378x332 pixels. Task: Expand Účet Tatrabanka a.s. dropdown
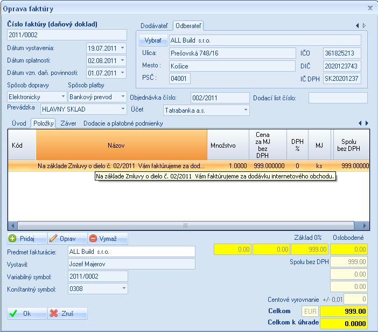[246, 110]
